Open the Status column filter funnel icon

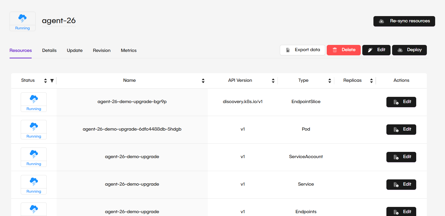52,81
